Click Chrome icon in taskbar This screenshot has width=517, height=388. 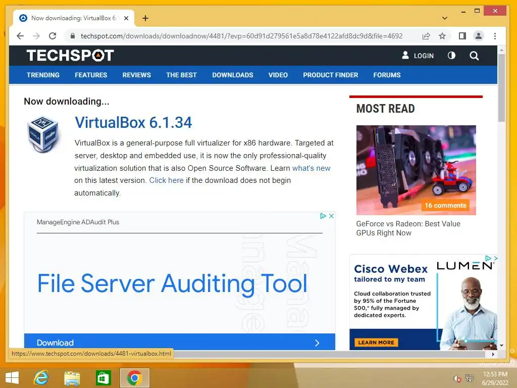134,378
